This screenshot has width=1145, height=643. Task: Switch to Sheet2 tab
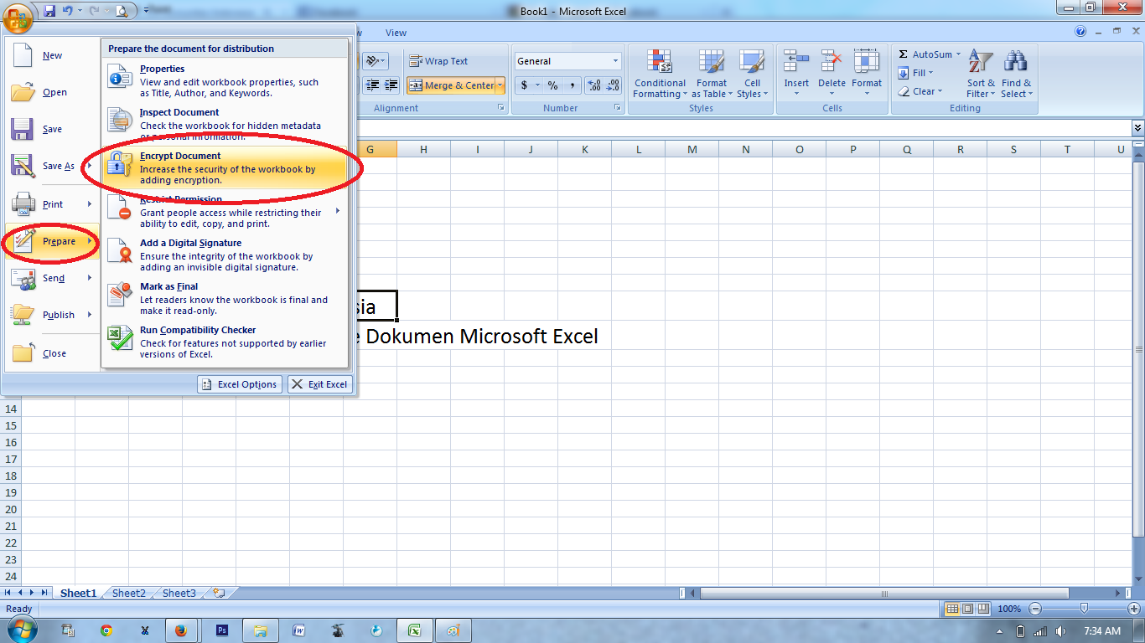129,593
